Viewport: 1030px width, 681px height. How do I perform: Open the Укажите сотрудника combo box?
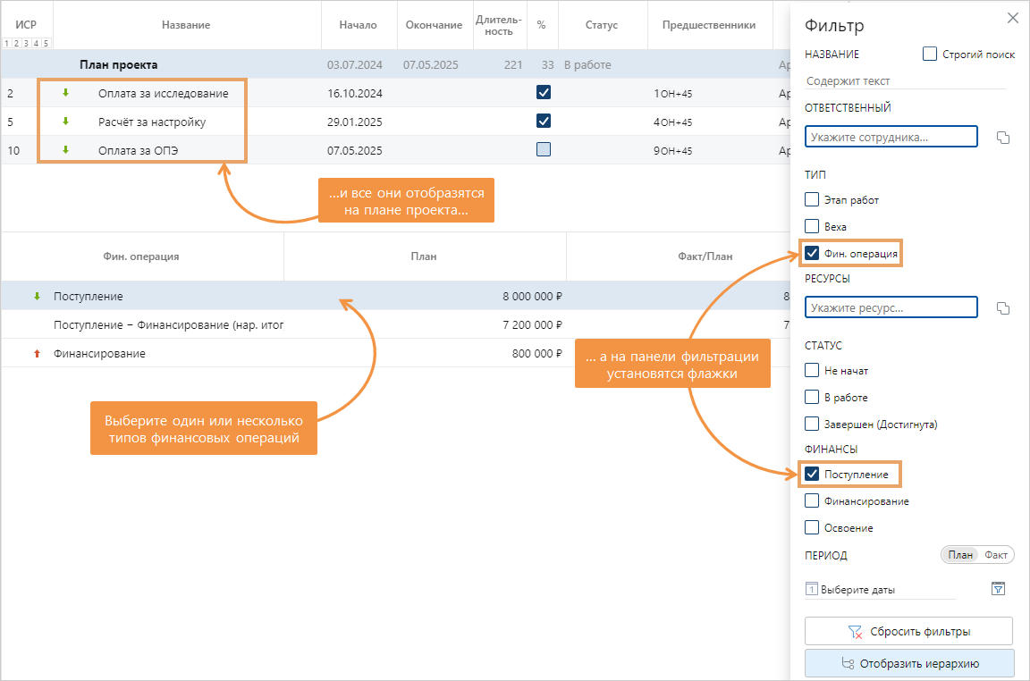tap(891, 138)
